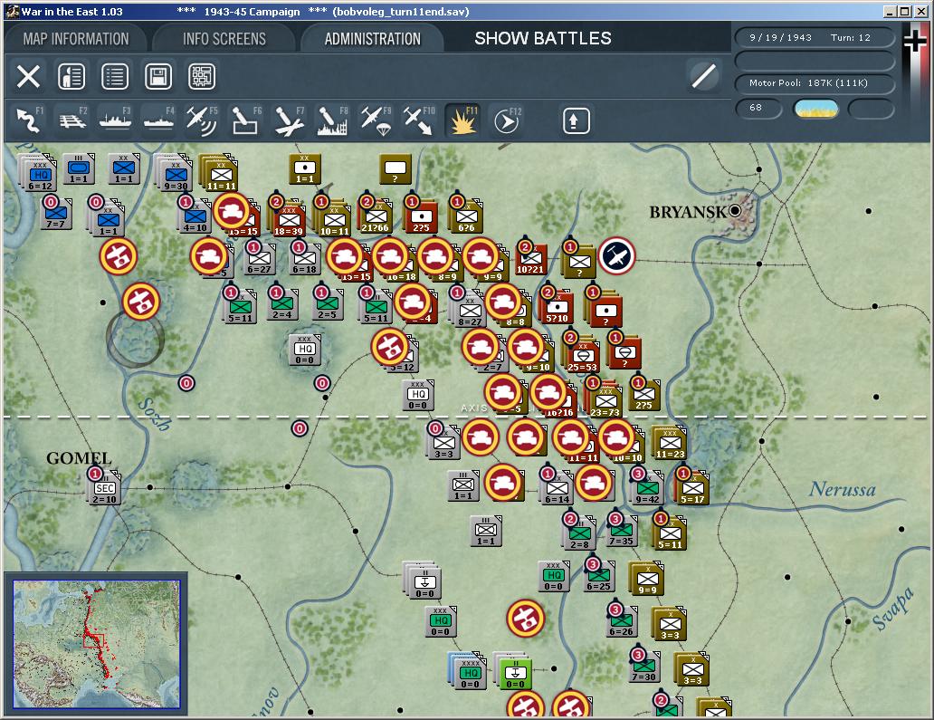Select the F1 move mode icon
934x720 pixels.
coord(29,120)
